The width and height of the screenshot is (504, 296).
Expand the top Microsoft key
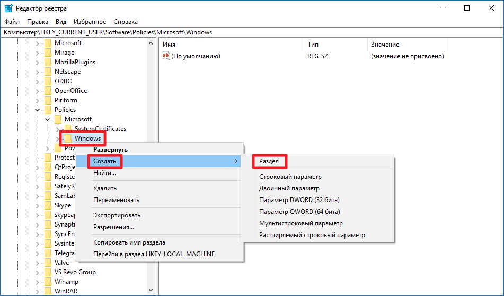tap(37, 43)
